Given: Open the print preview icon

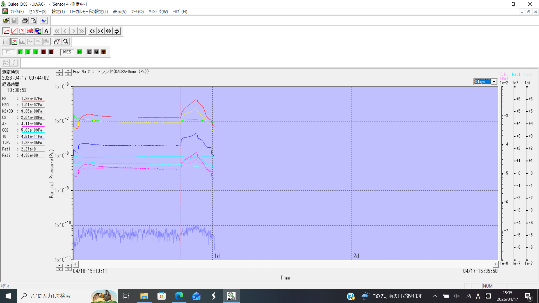Looking at the screenshot, I should point(33,20).
